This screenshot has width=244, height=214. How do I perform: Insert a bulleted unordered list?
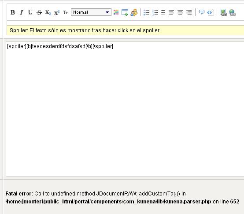(146, 12)
